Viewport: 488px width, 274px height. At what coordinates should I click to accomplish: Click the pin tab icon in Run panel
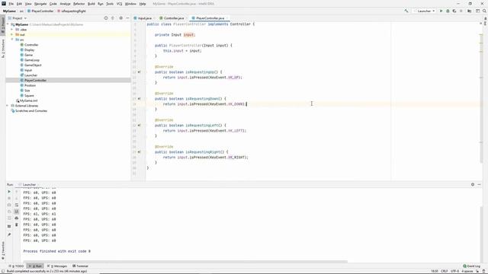(x=9, y=235)
